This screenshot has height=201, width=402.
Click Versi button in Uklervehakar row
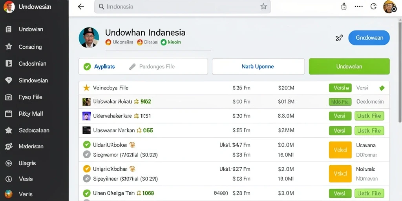click(x=340, y=116)
